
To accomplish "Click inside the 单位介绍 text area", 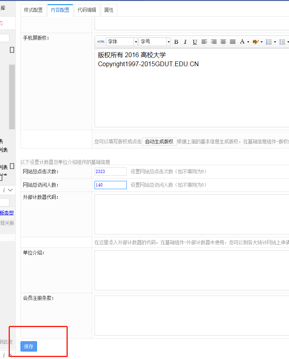I will (191, 270).
